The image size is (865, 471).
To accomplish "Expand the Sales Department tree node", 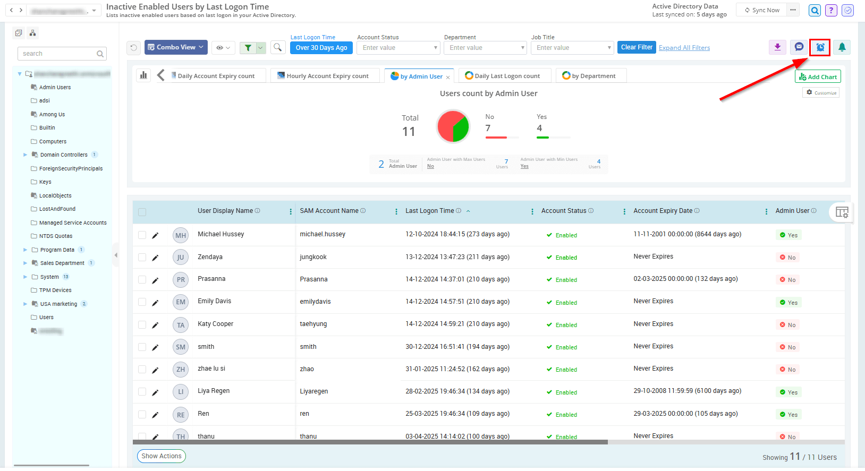I will point(25,263).
